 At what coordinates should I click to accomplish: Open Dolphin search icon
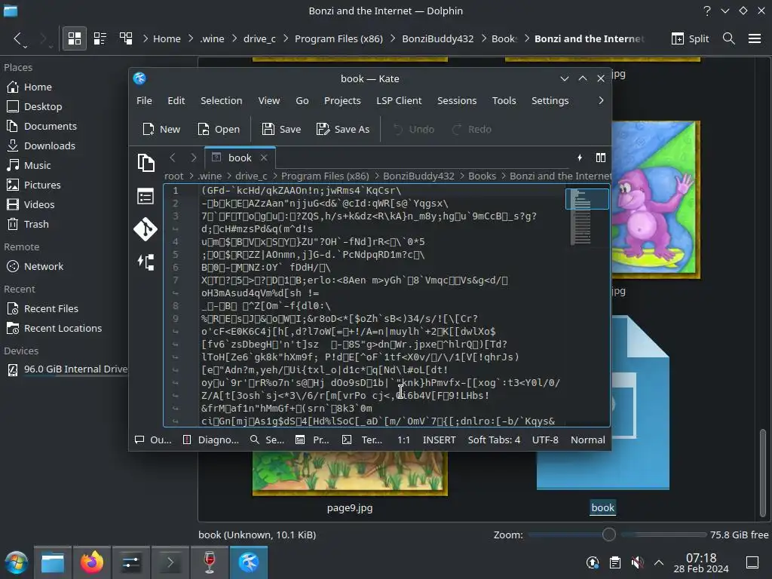[729, 38]
